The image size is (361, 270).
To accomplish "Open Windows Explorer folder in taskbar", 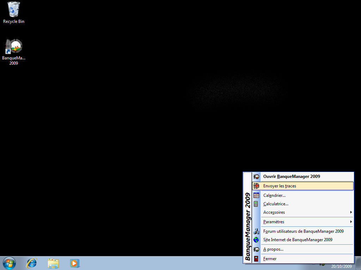I will point(53,263).
